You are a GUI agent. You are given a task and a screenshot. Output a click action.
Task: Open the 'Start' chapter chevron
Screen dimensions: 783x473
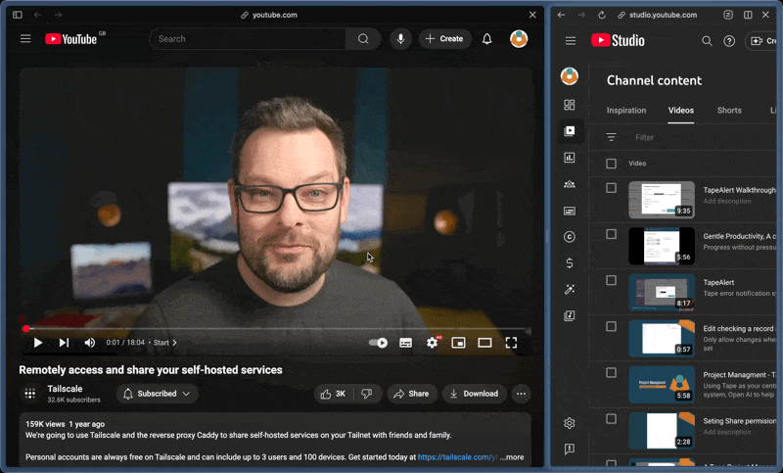174,343
